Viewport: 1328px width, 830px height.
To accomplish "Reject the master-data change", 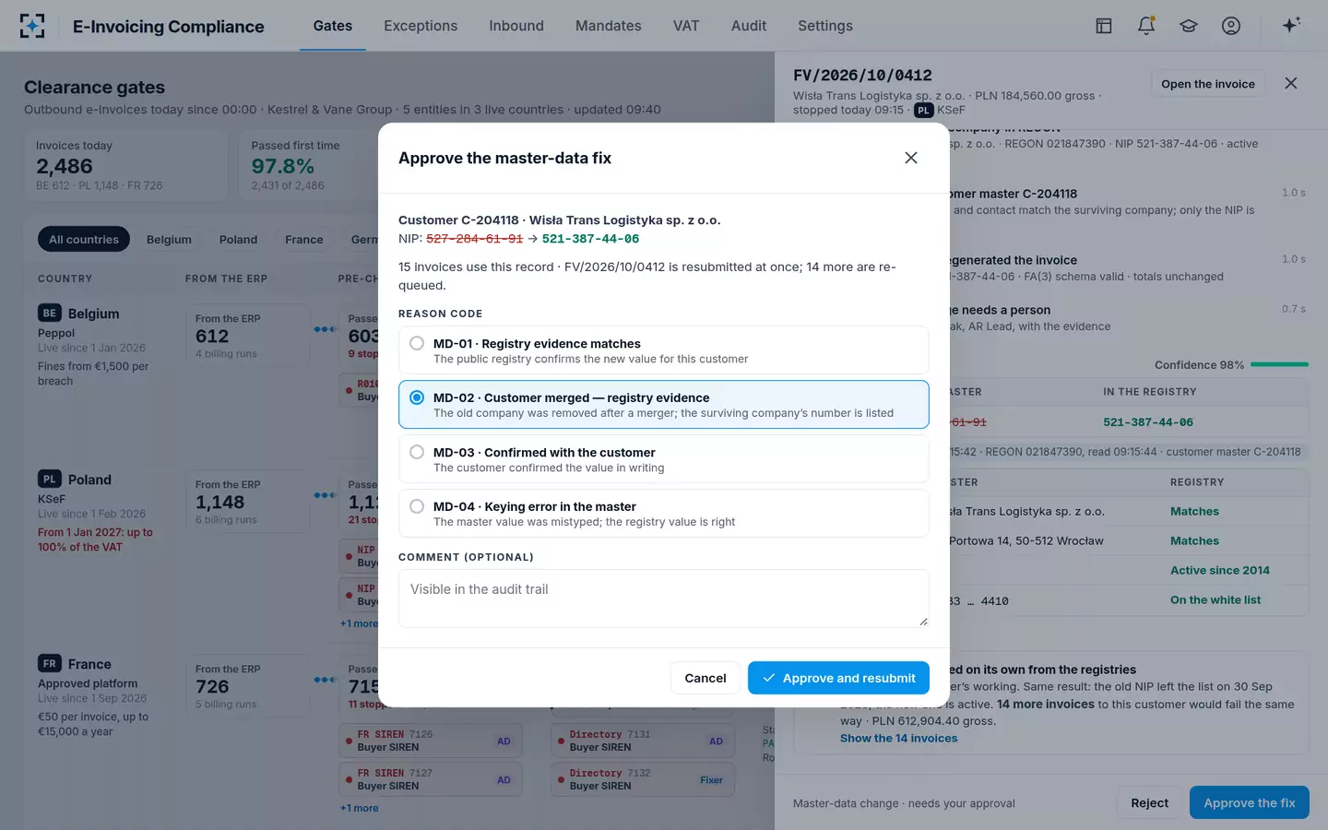I will (1149, 803).
